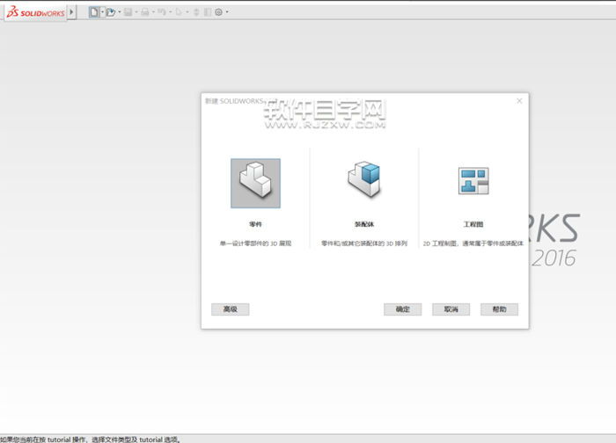Click the File Properties icon
The height and width of the screenshot is (443, 616).
tap(208, 12)
